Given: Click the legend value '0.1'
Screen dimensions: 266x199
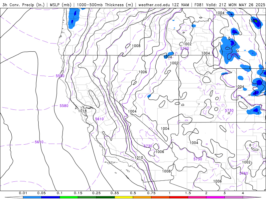Looking at the screenshot, I should click(60, 193).
